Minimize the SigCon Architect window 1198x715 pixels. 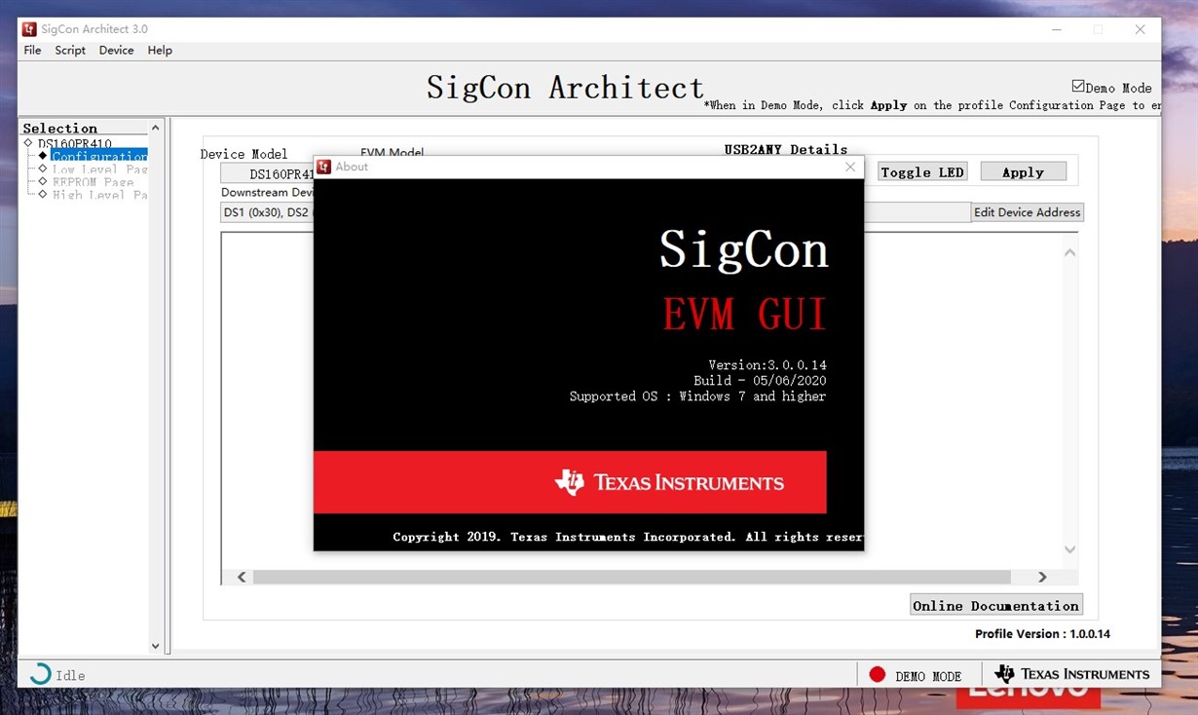[x=1057, y=30]
